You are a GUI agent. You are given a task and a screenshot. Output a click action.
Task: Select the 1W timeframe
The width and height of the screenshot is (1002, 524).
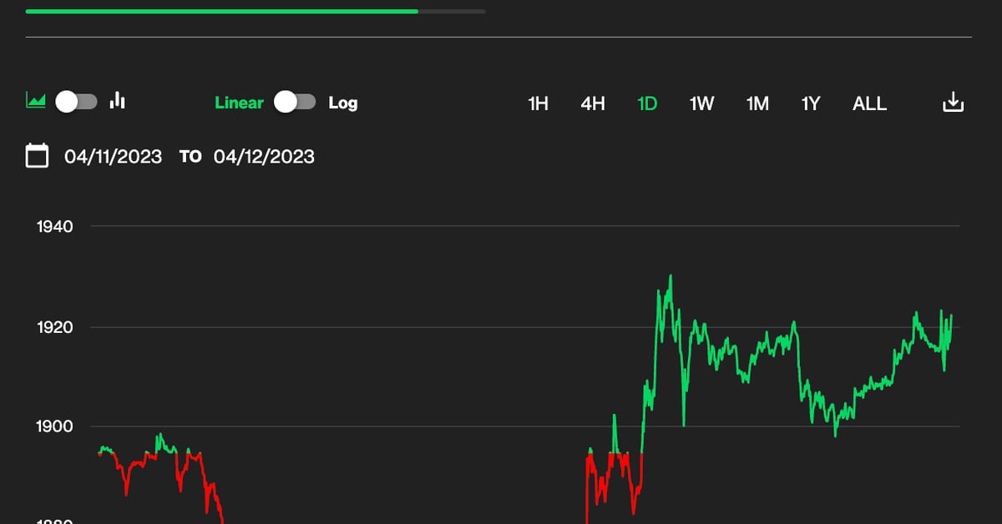(701, 103)
